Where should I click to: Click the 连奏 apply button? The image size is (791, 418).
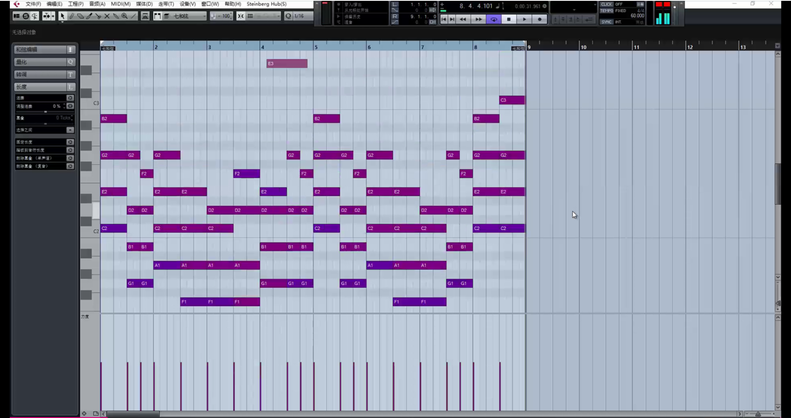pos(70,98)
